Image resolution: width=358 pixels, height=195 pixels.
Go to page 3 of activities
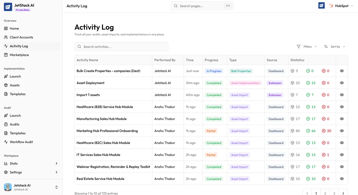coord(334,193)
